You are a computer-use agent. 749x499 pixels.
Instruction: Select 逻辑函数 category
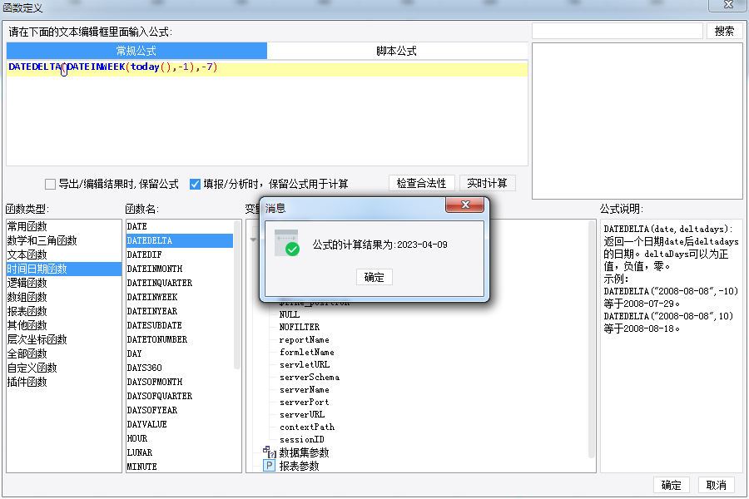64,283
